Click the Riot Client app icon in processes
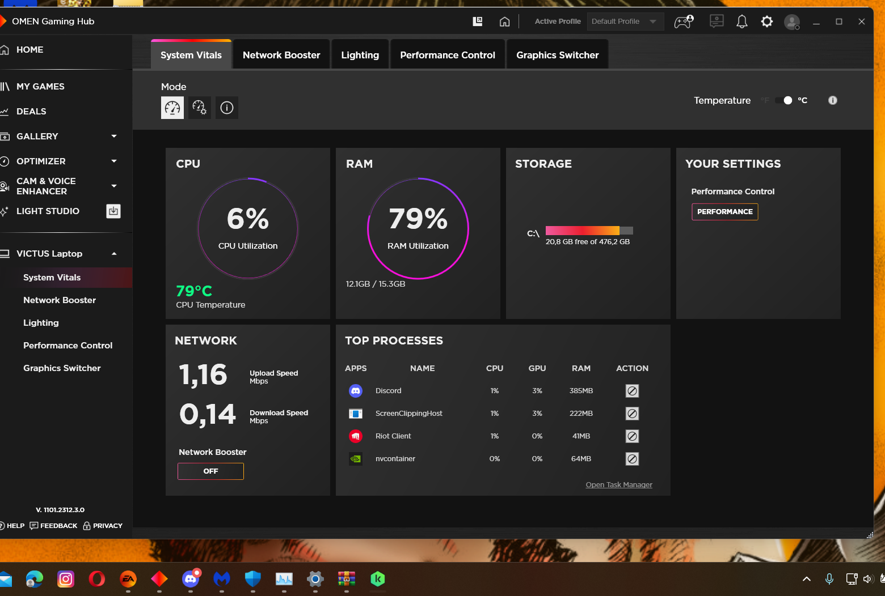Image resolution: width=885 pixels, height=596 pixels. (356, 436)
